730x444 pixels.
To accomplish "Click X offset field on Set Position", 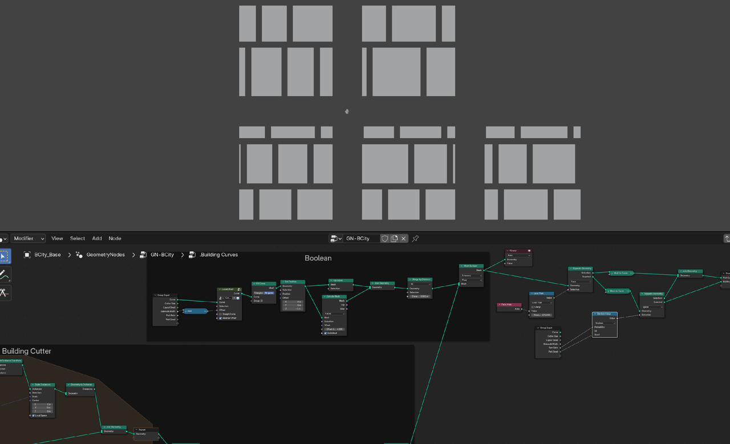I will pos(293,302).
